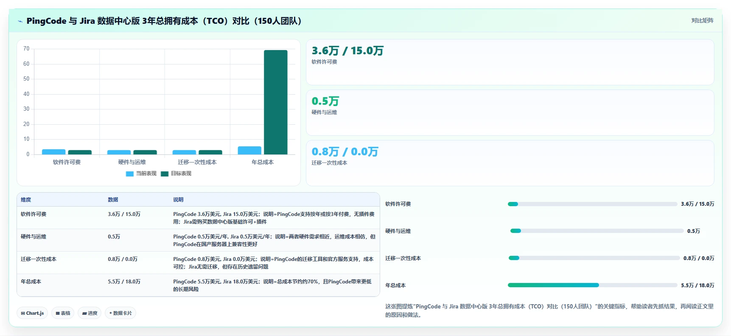Screen dimensions: 731x336
Task: Open the 0.8万 / 0.0万 data card
Action: click(x=510, y=163)
